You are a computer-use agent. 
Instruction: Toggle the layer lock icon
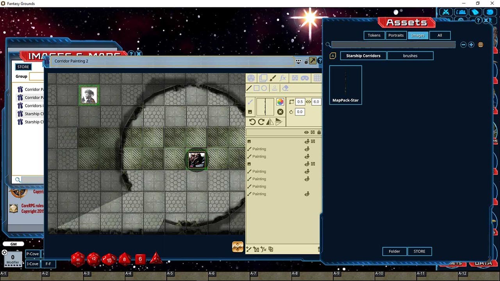(x=319, y=132)
